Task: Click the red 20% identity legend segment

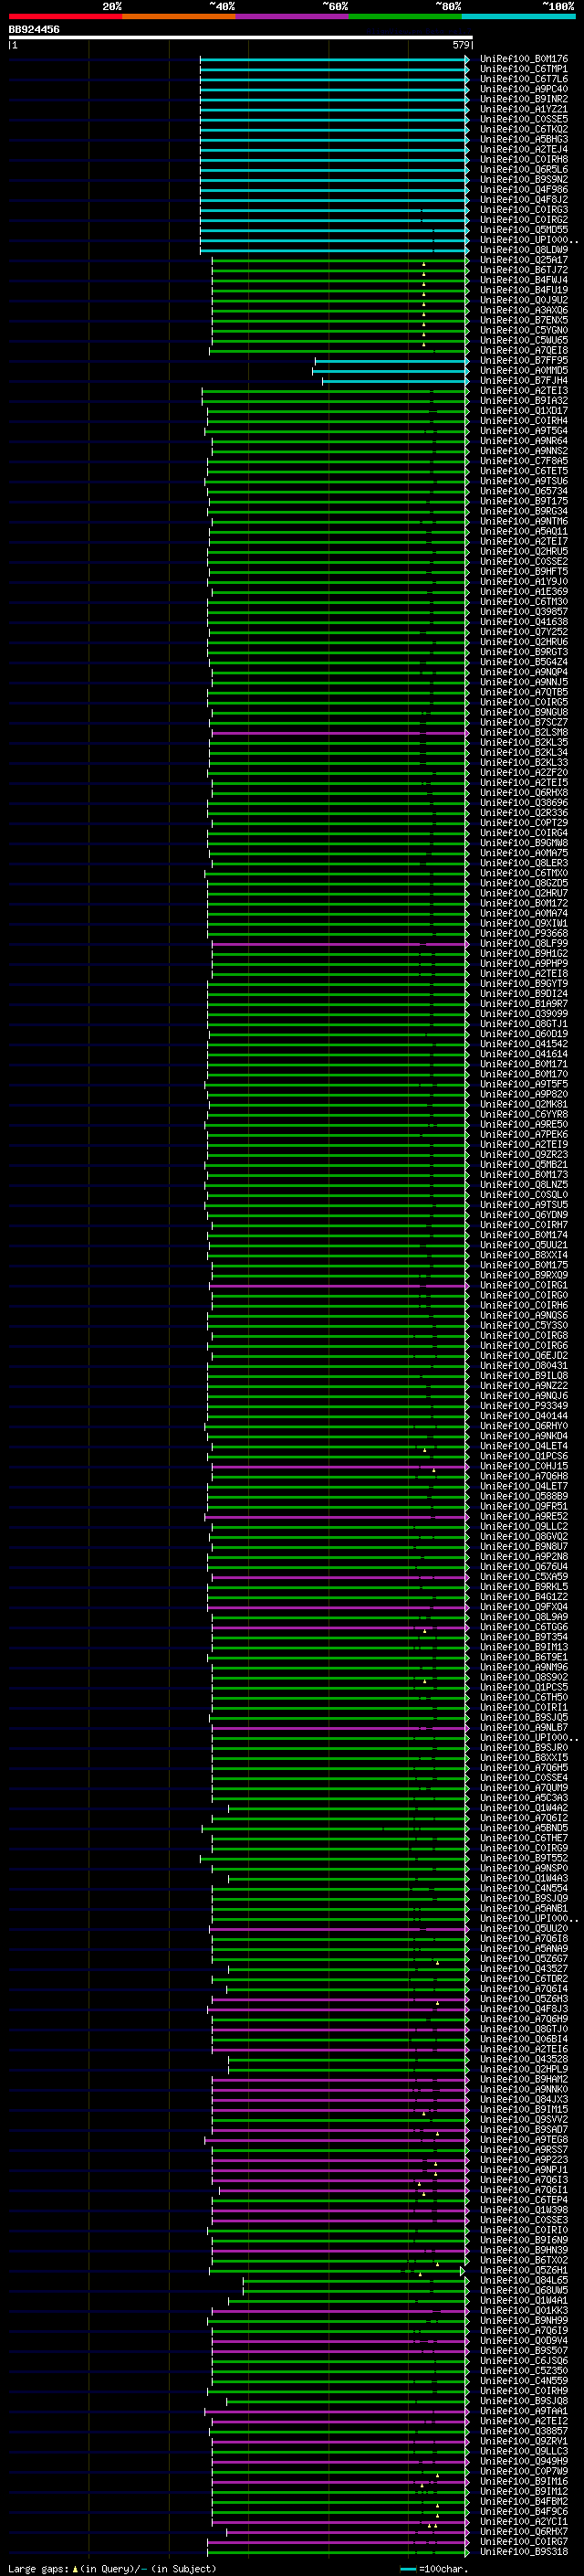Action: (65, 16)
